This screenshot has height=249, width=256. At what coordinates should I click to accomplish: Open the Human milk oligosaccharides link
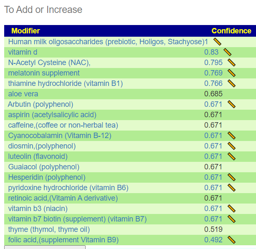coord(106,42)
